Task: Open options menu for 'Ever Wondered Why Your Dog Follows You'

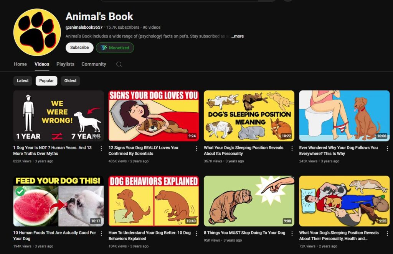Action: coord(387,149)
